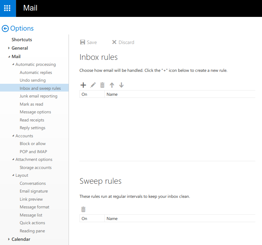Viewport: 262px width, 245px height.
Task: Click the back arrow beside Options
Action: (x=5, y=29)
